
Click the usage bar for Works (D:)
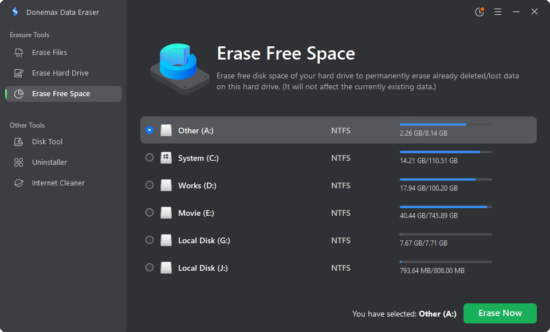coord(446,180)
